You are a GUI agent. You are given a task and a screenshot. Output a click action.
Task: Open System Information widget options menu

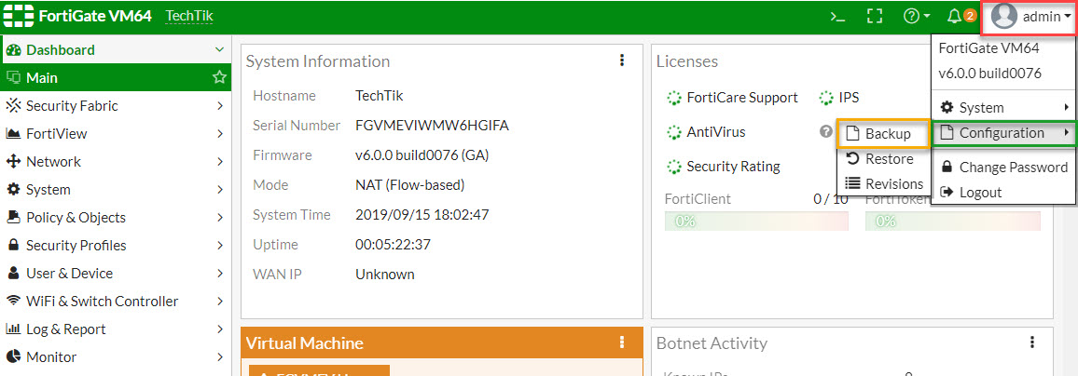tap(622, 60)
